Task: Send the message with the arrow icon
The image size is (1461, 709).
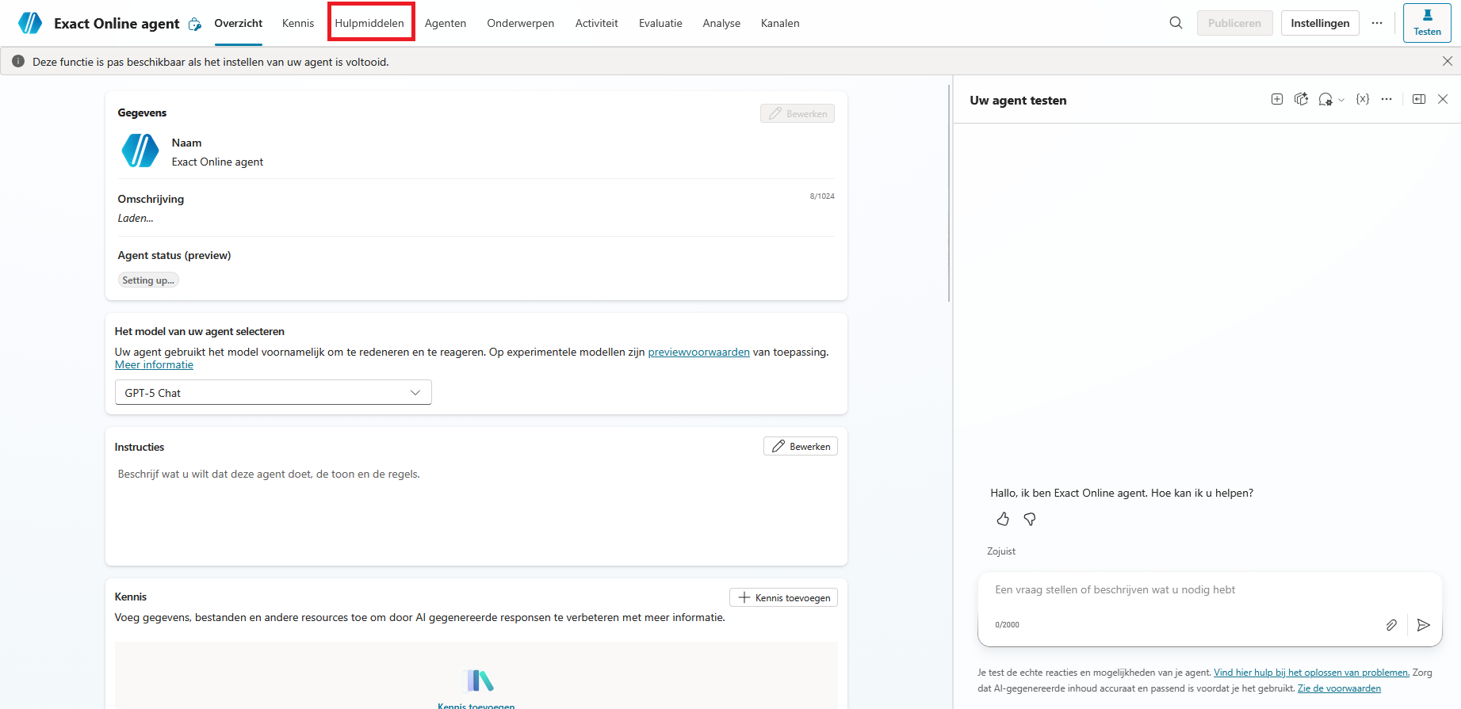Action: coord(1424,625)
